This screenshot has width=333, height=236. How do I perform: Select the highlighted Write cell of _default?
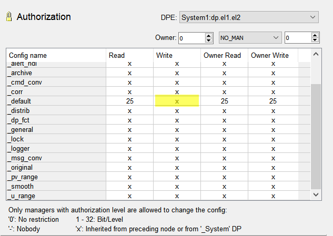[177, 101]
